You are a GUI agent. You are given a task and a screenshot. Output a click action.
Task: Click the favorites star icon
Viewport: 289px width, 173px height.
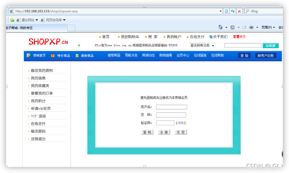coord(12,20)
